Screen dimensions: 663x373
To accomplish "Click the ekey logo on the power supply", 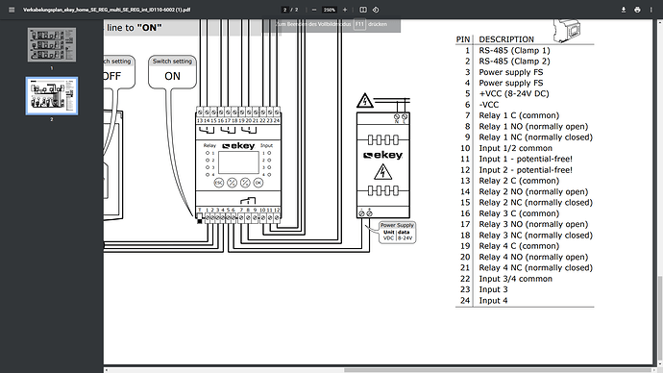I will [383, 155].
